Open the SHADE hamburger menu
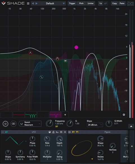Viewport: 135px width, 164px height. coord(28,3)
